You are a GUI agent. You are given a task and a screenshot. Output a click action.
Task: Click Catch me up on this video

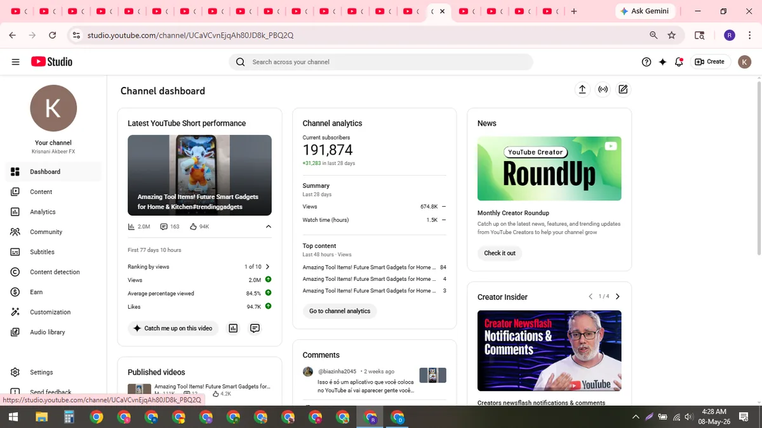point(173,328)
